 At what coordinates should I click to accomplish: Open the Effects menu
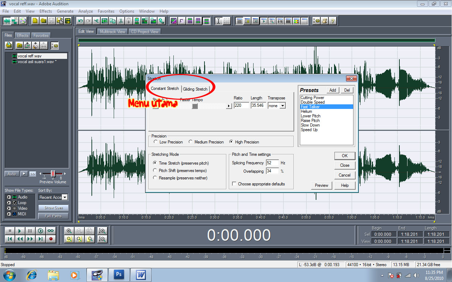pos(46,11)
